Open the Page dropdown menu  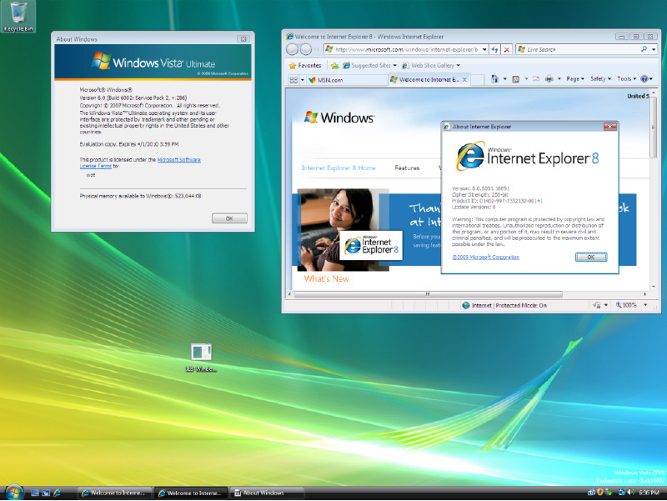(x=575, y=78)
